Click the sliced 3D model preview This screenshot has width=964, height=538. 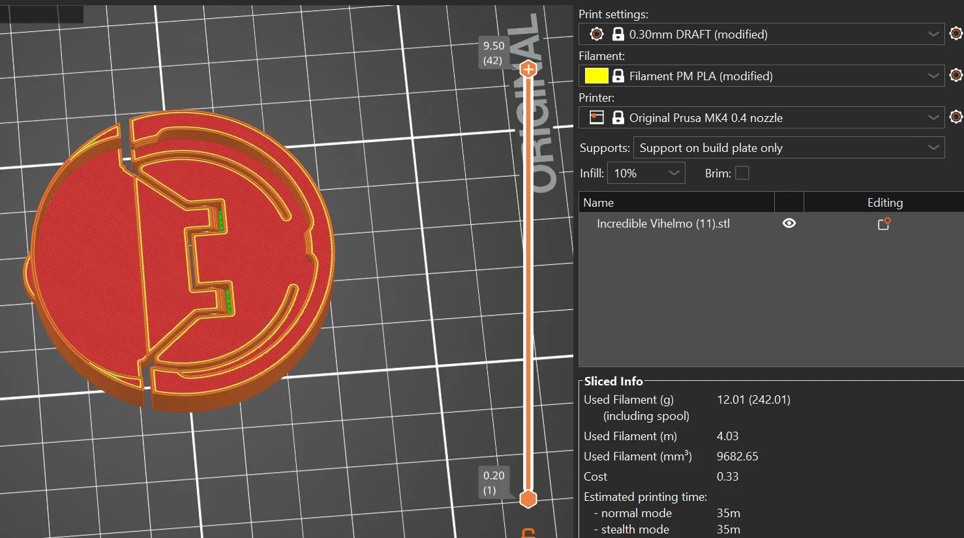pyautogui.click(x=179, y=261)
